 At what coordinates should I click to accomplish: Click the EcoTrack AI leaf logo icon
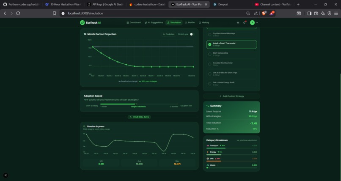[82, 22]
